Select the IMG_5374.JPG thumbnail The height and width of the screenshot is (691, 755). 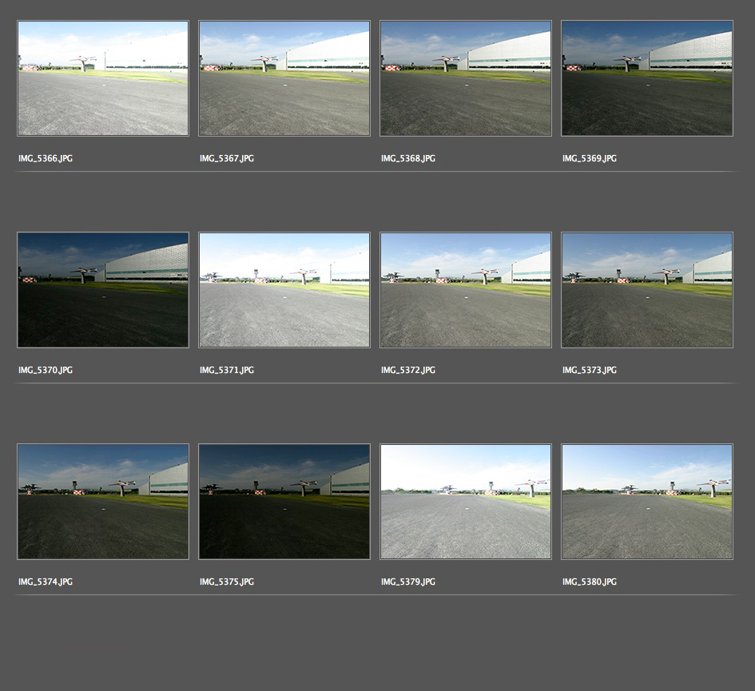(103, 502)
